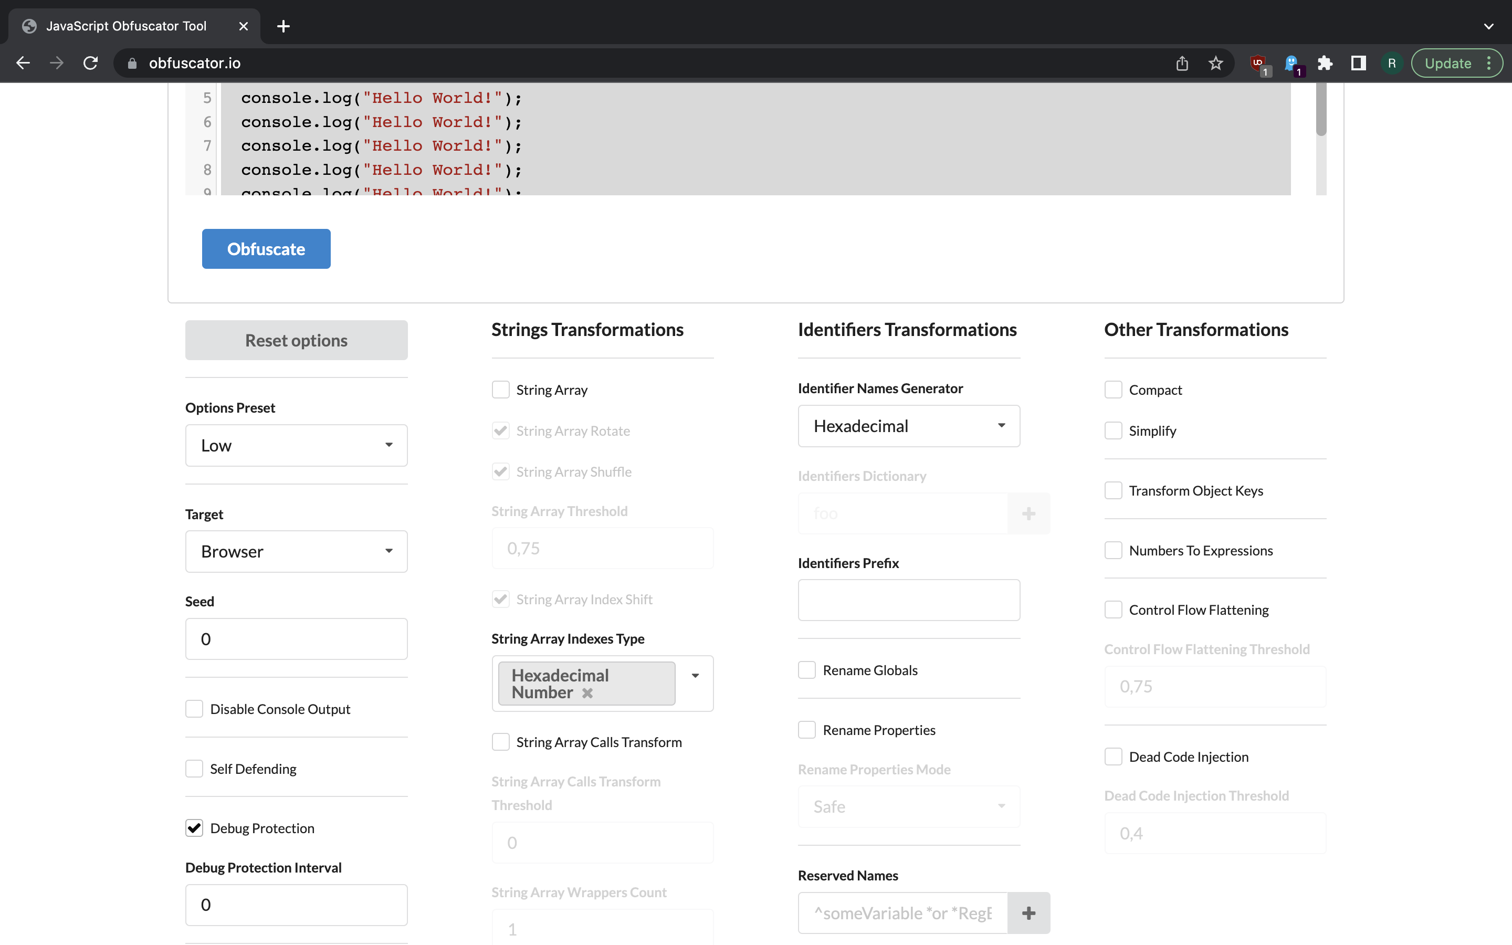Click the browser forward arrow

click(x=57, y=63)
